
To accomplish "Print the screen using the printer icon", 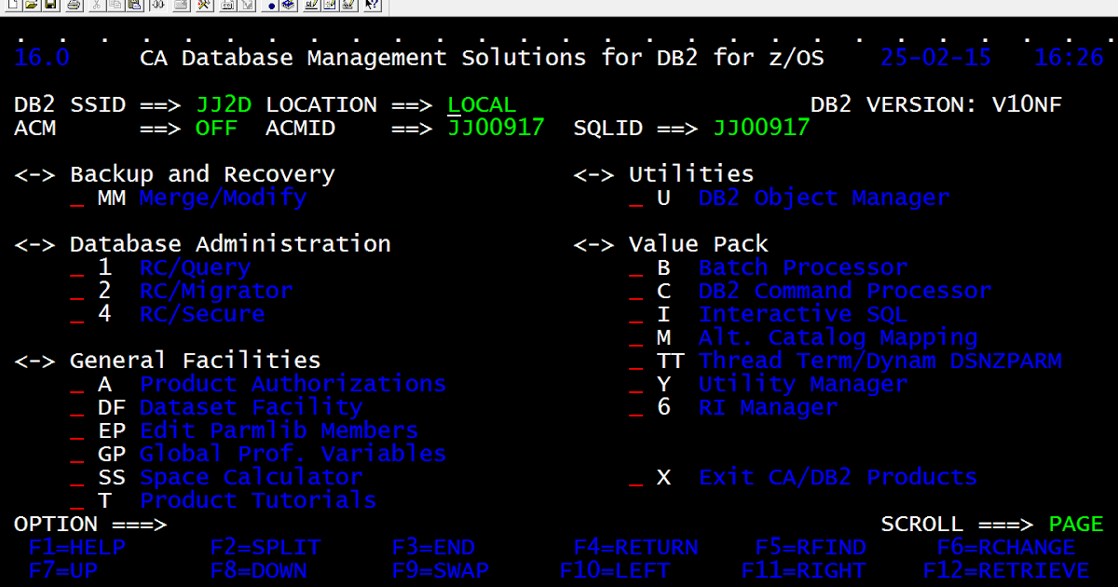I will (74, 6).
